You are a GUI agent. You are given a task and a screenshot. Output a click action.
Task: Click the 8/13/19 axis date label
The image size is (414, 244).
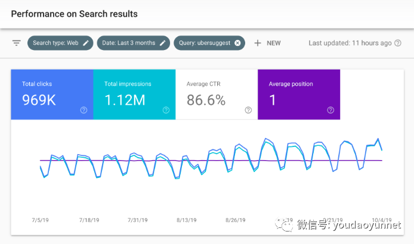point(186,220)
